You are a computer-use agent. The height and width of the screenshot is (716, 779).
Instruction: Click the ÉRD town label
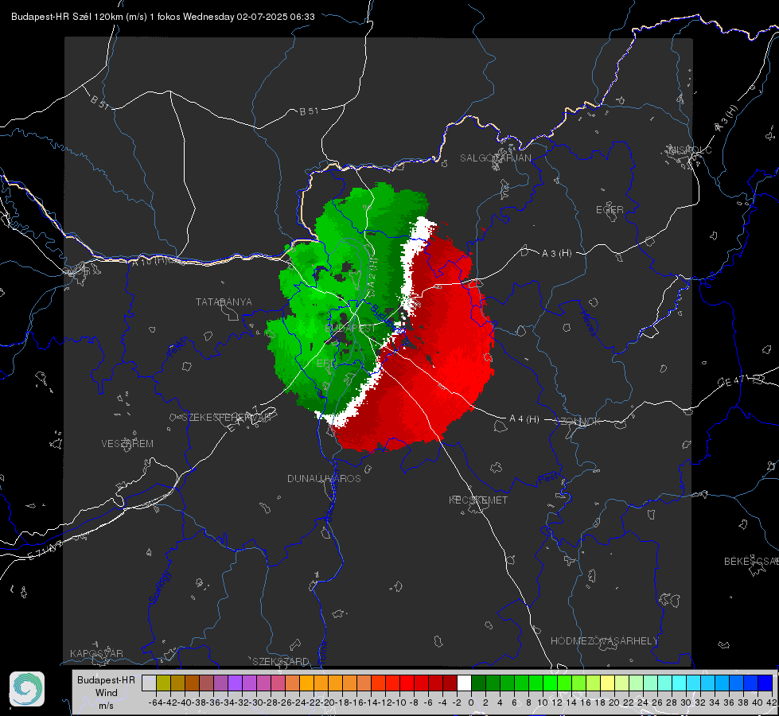pyautogui.click(x=326, y=364)
